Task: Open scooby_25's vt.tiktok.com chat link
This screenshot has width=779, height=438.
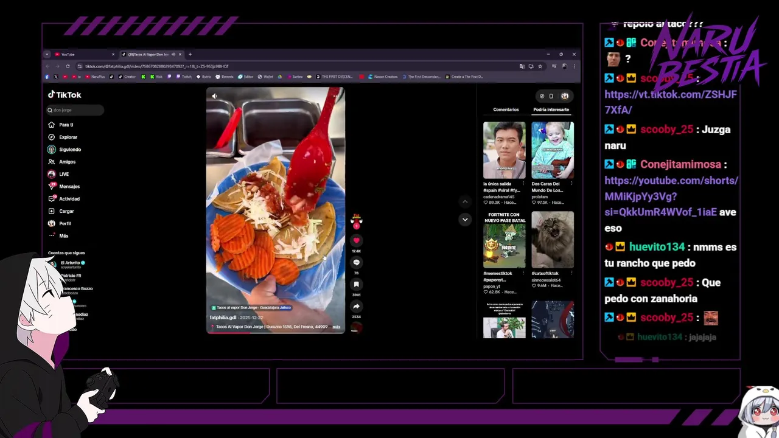Action: (x=671, y=102)
